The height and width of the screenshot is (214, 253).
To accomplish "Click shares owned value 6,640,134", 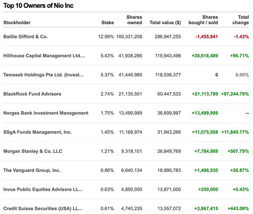I will click(131, 170).
